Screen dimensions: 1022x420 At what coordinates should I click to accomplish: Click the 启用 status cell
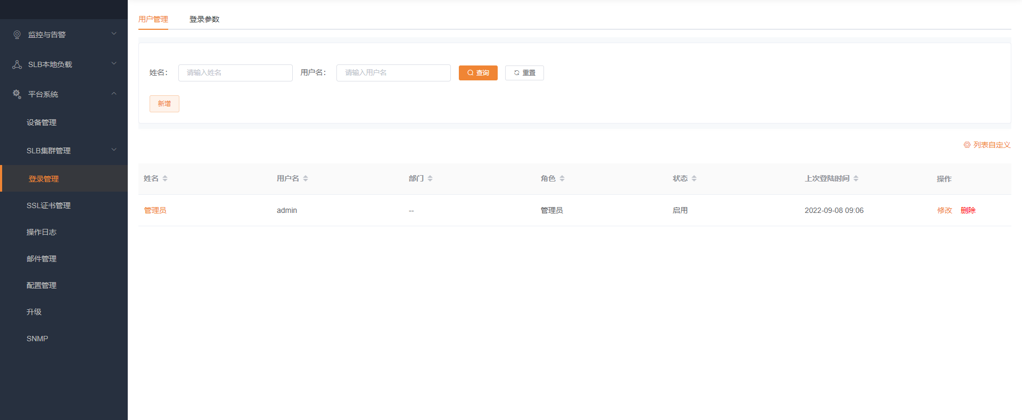point(680,210)
